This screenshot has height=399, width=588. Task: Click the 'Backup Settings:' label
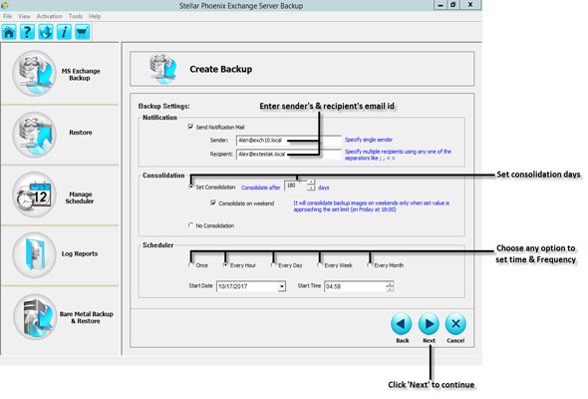click(163, 106)
